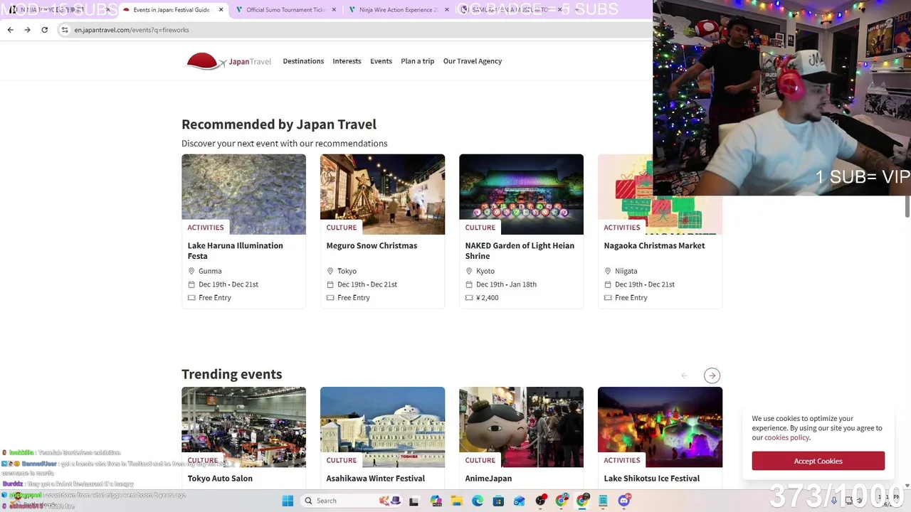This screenshot has height=512, width=911.
Task: Click CULTURE tag on Asahikawa Winter Festival card
Action: click(342, 460)
